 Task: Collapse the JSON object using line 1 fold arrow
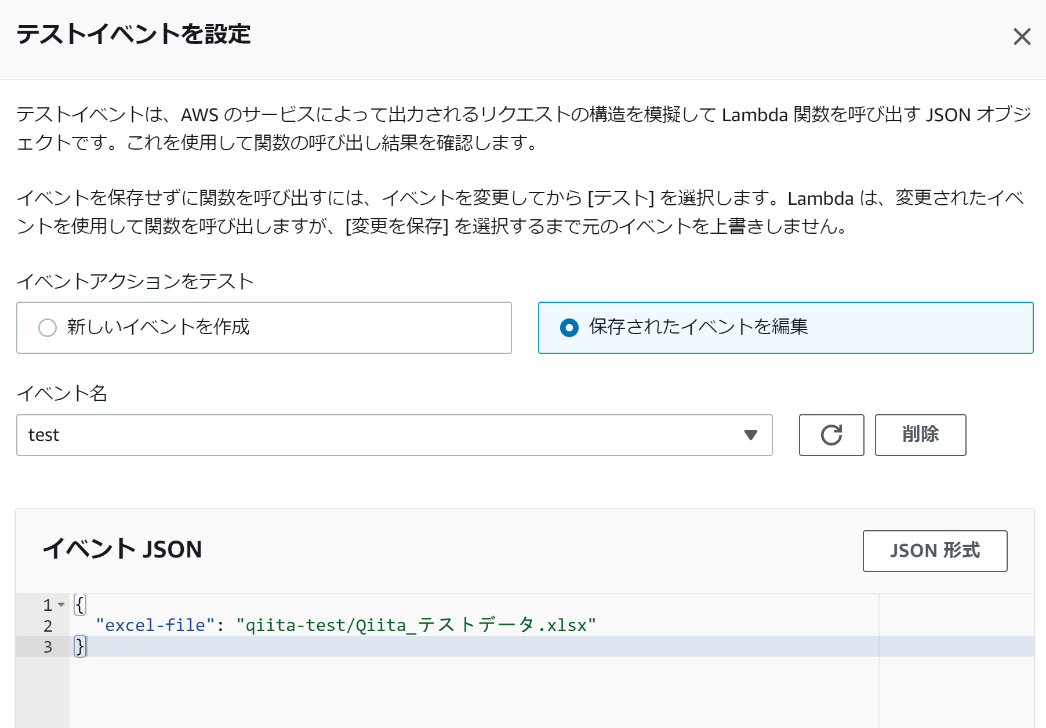tap(61, 603)
